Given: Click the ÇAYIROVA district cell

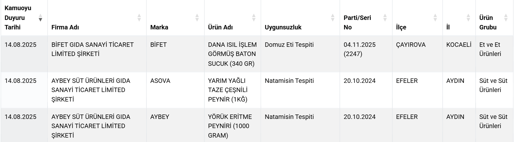Looking at the screenshot, I should pyautogui.click(x=411, y=45).
